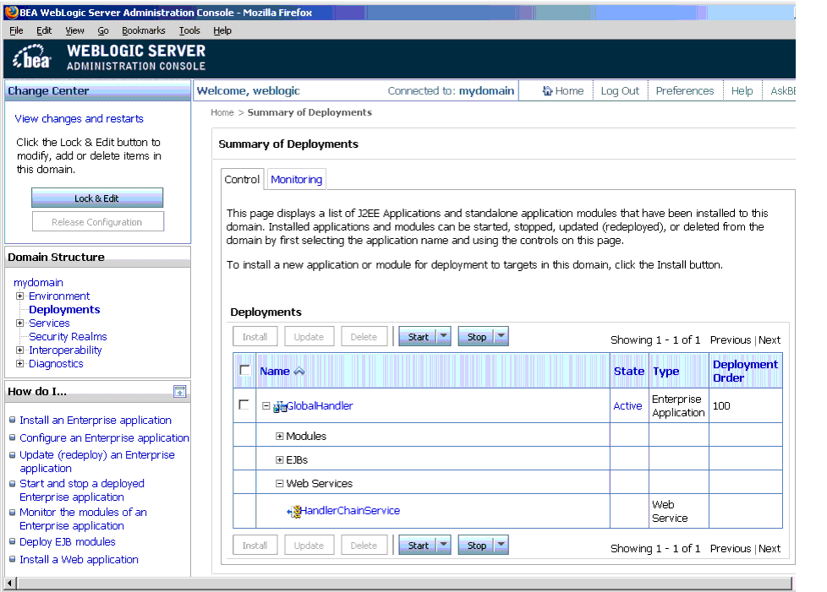Open the top Start button dropdown arrow
Viewport: 827px width, 592px height.
pyautogui.click(x=444, y=336)
